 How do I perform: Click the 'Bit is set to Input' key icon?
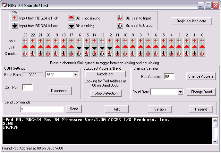120,18
